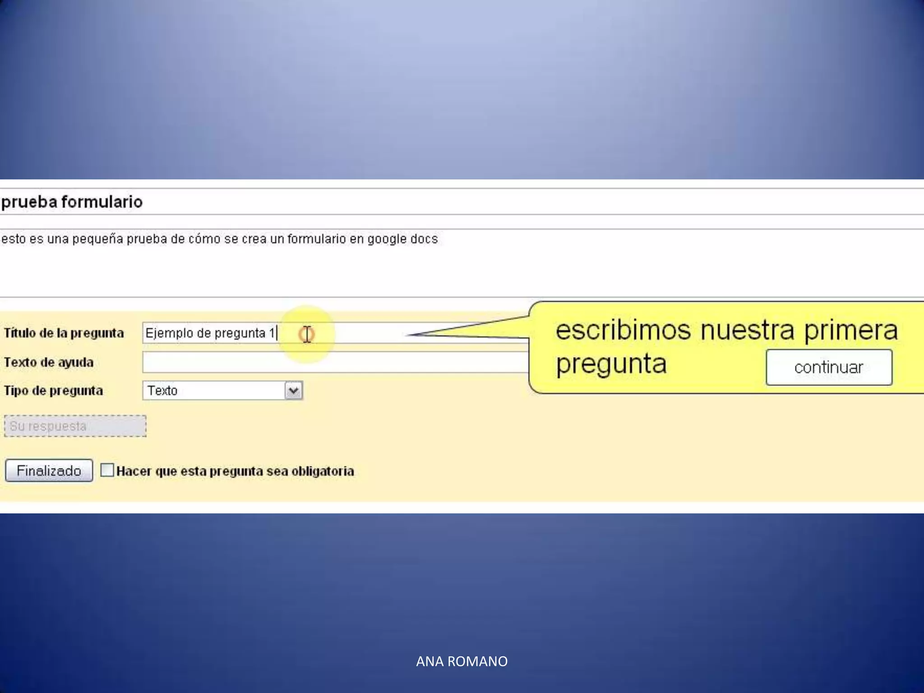Click the I-beam cursor highlight circle

[307, 334]
